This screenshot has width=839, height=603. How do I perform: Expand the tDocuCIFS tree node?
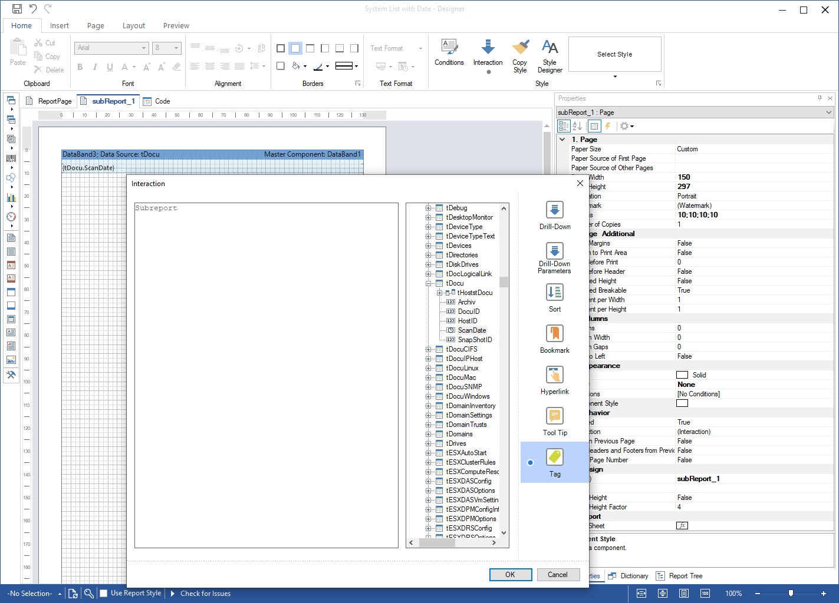tap(427, 349)
